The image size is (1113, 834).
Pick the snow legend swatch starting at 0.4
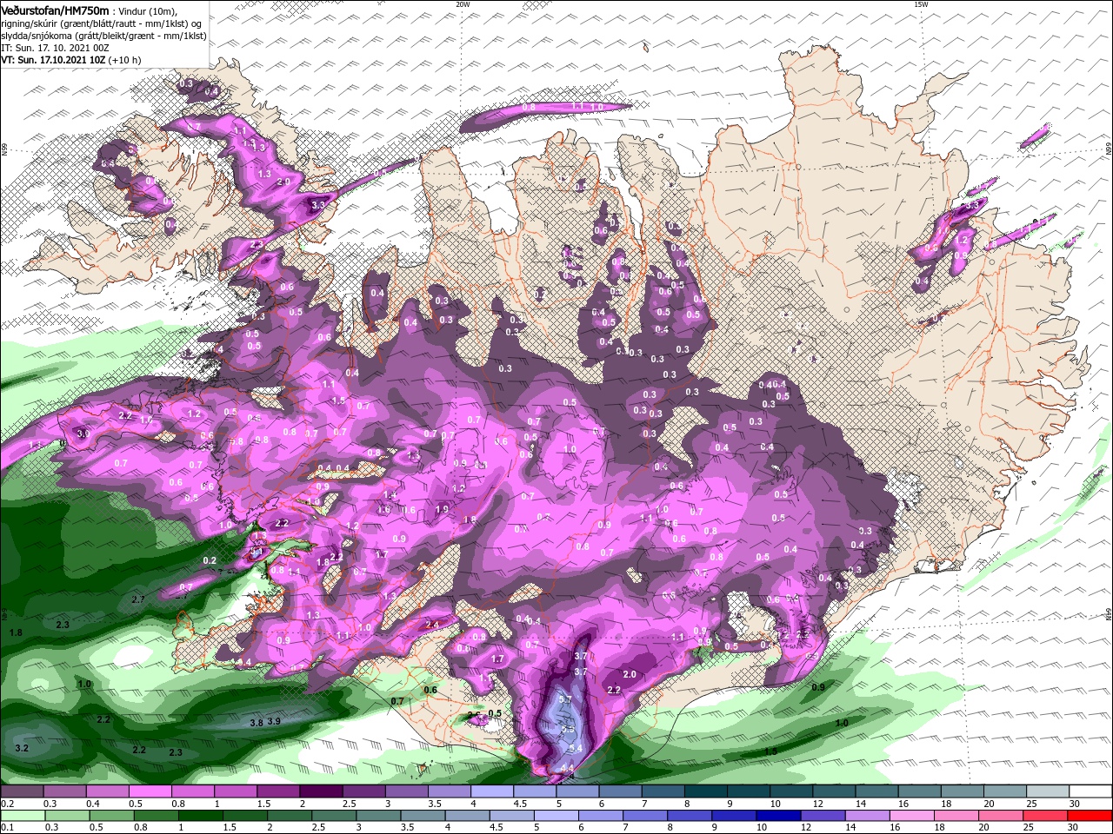point(107,791)
